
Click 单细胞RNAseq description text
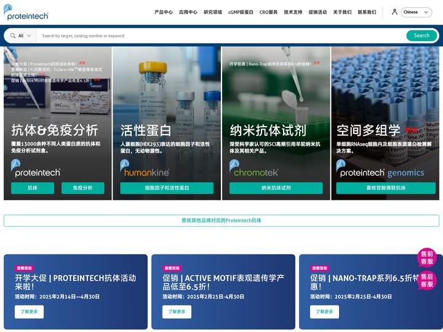pos(384,148)
